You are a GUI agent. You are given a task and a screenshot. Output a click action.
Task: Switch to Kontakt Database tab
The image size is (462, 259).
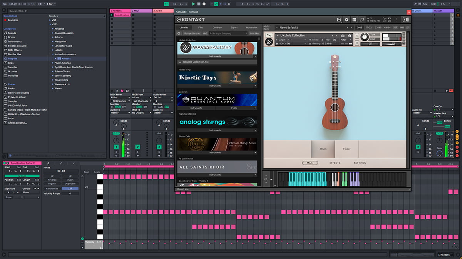pyautogui.click(x=217, y=28)
